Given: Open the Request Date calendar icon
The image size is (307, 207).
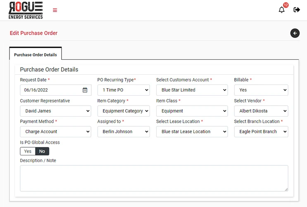Looking at the screenshot, I should [x=85, y=90].
